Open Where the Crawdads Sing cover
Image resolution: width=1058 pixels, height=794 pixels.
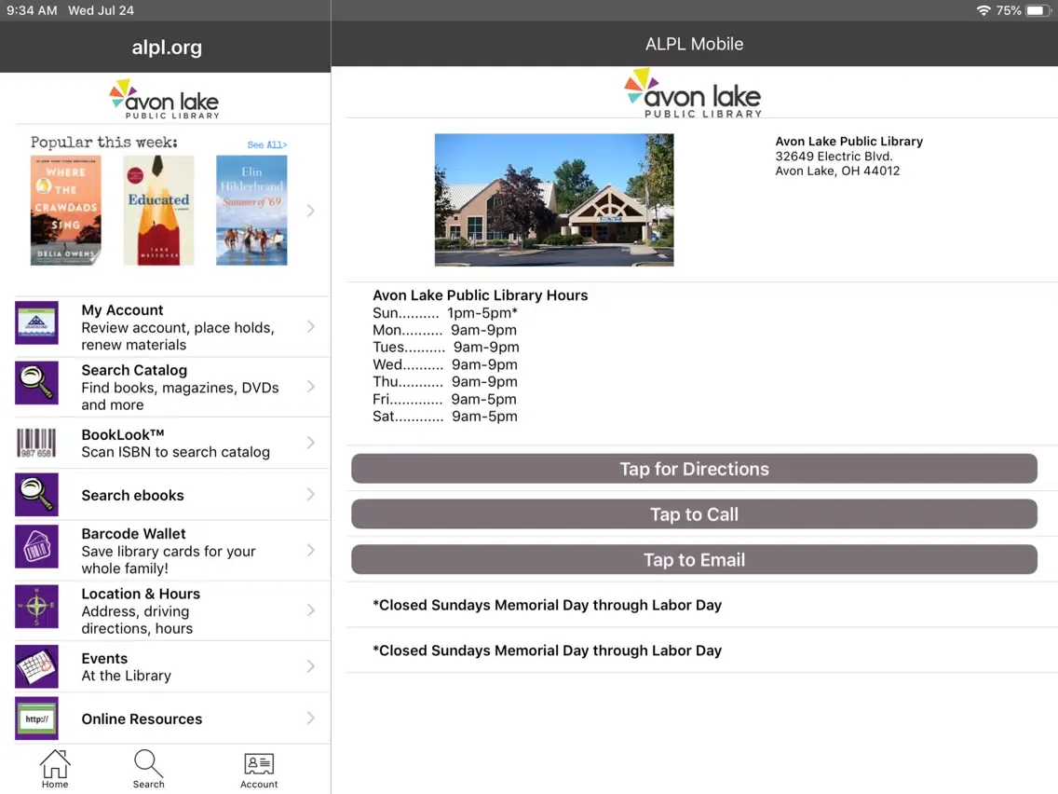pos(66,210)
